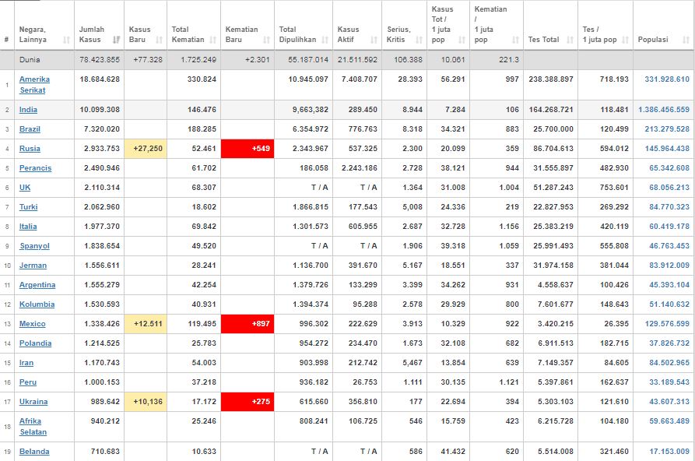Sort by Negara, Lainnya column arrows
Viewport: 695px width, 461px height.
pyautogui.click(x=66, y=40)
